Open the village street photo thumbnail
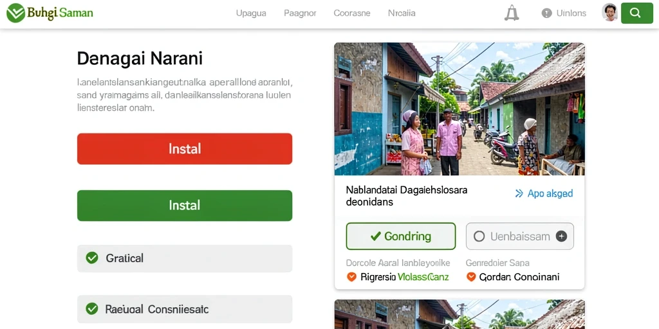The image size is (659, 329). click(459, 109)
